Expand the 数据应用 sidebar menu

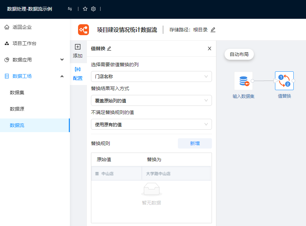(x=62, y=60)
